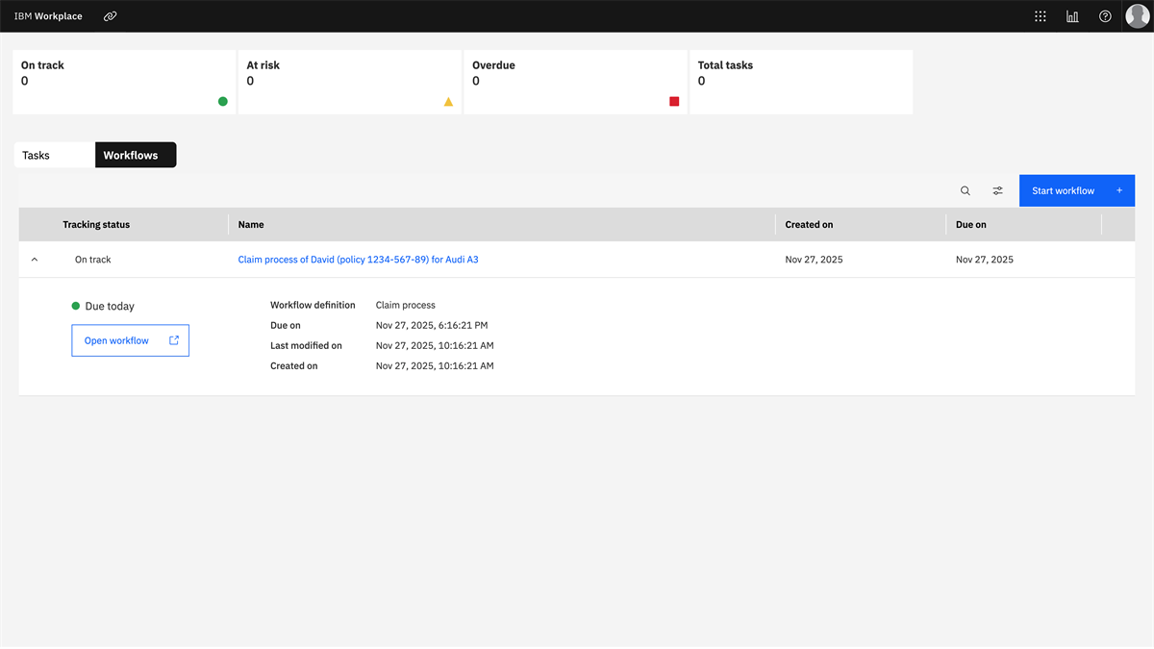
Task: Click the yellow At risk triangle icon
Action: click(448, 101)
